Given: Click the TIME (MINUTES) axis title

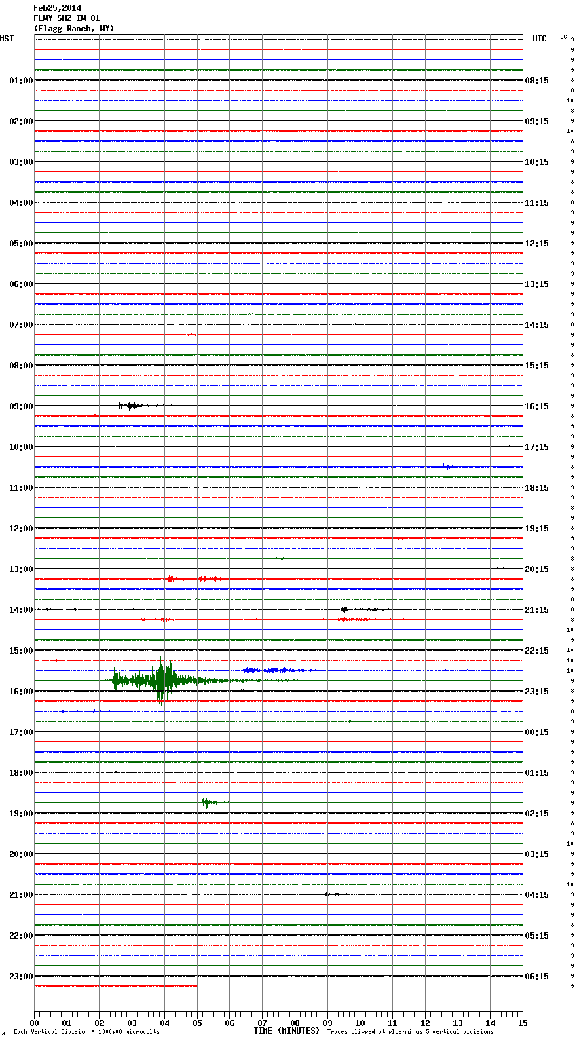Looking at the screenshot, I should [286, 1031].
